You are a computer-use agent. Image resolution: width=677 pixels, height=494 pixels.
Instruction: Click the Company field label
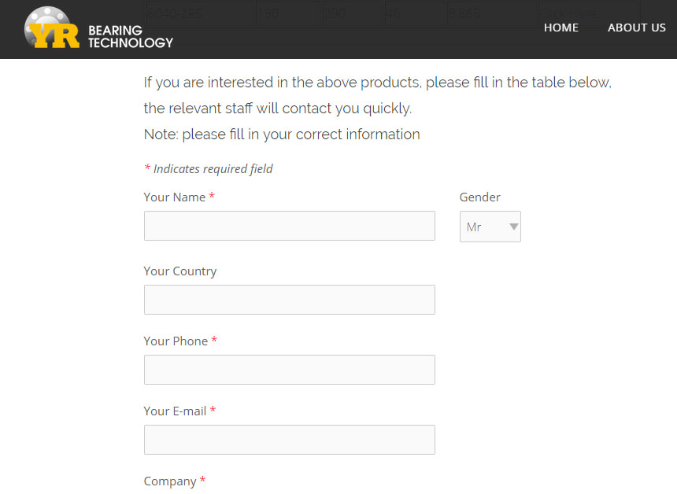pyautogui.click(x=170, y=481)
